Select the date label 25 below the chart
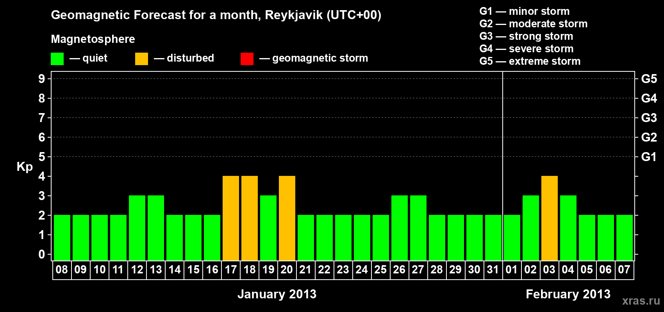 coord(380,270)
